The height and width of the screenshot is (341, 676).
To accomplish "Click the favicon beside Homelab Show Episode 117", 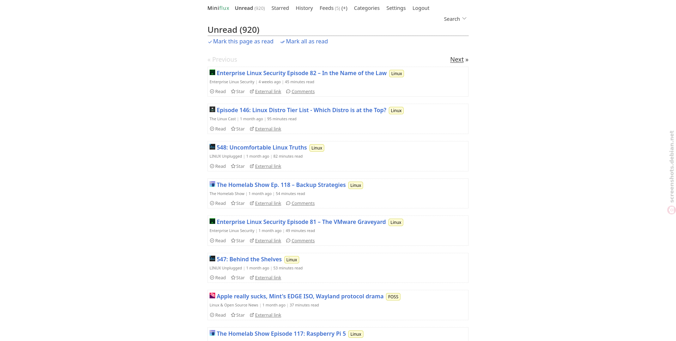I will [212, 333].
